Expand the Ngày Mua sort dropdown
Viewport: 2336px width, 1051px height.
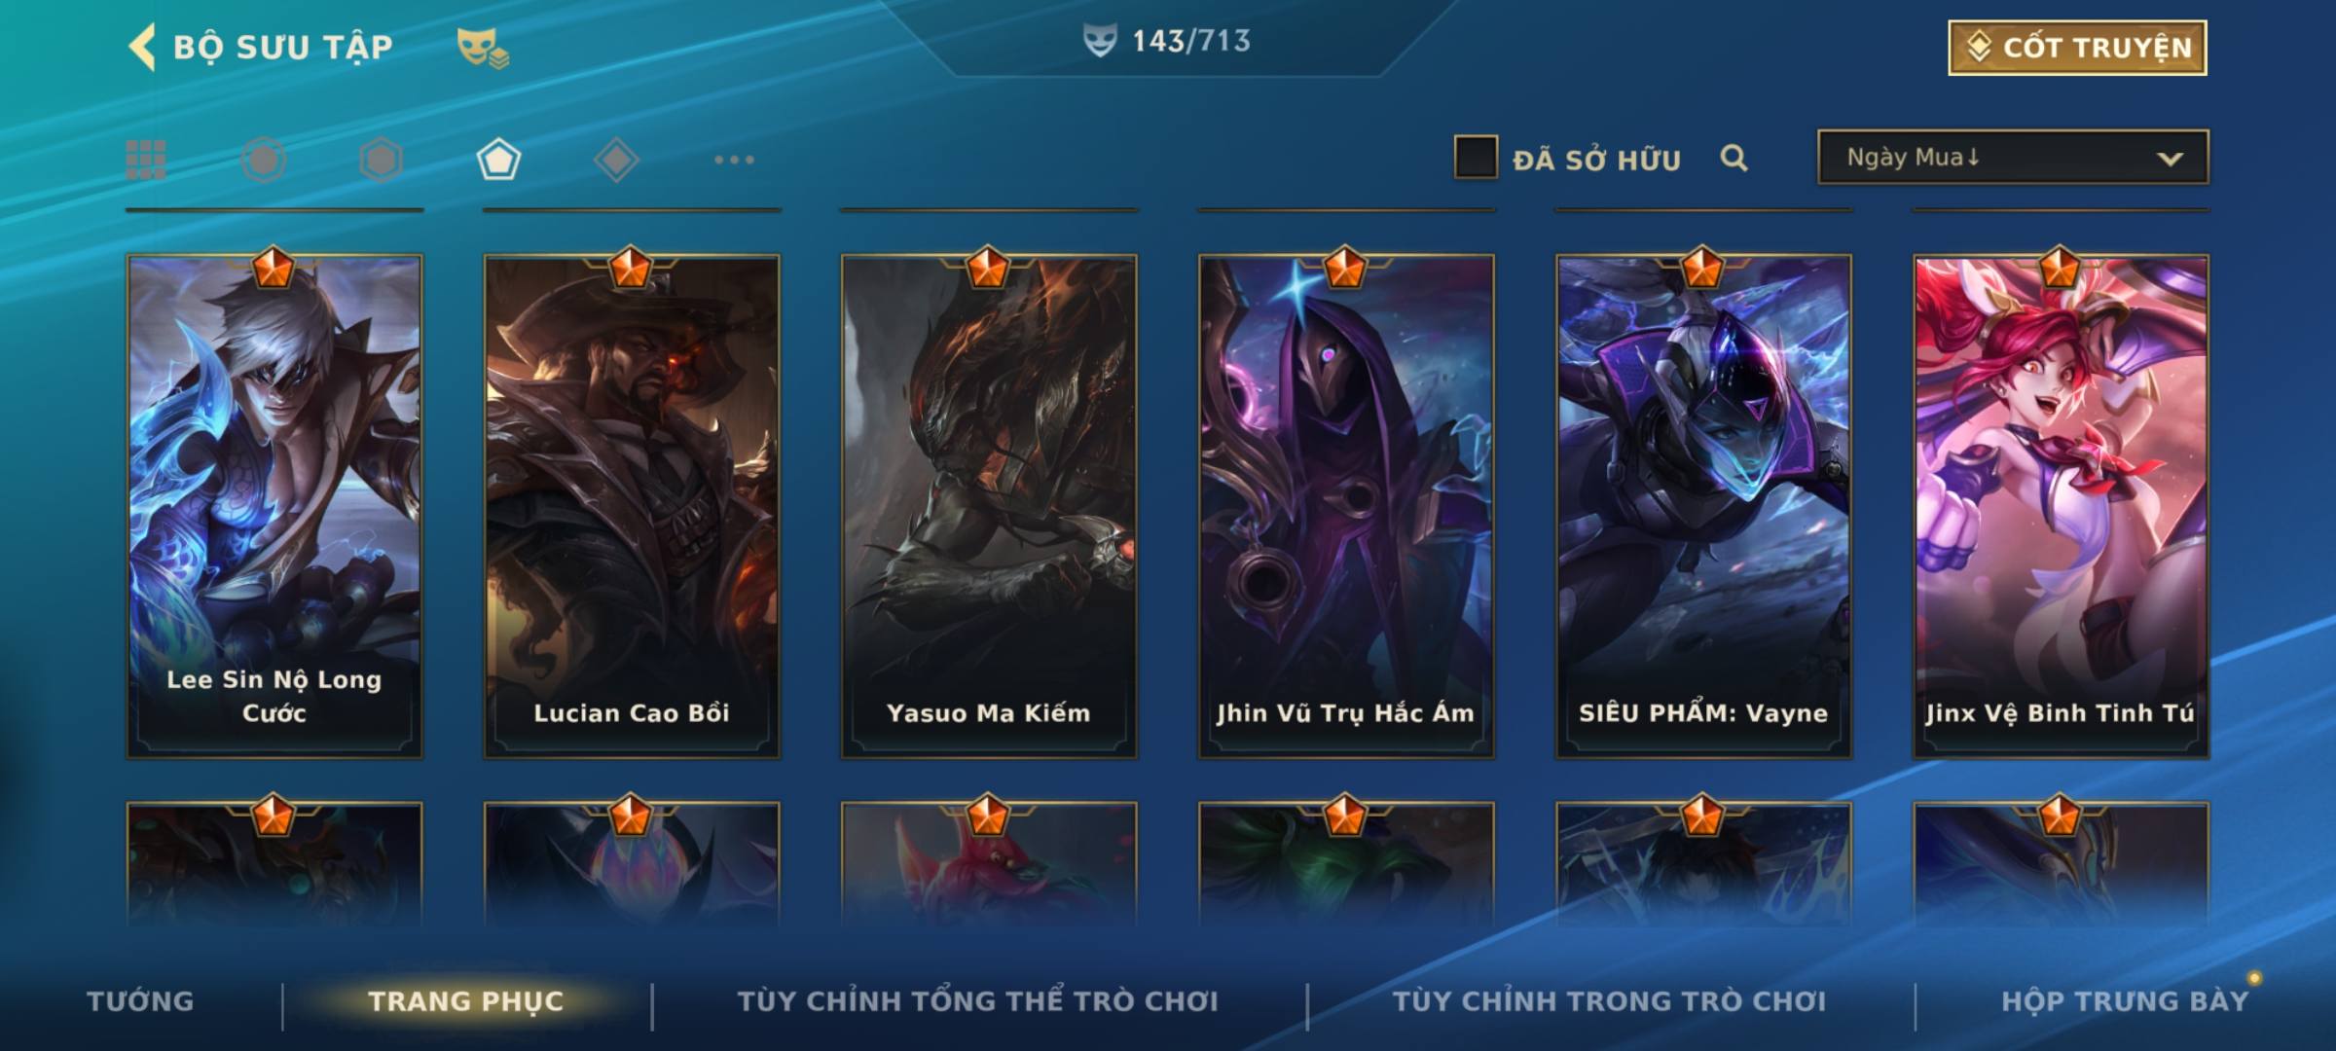tap(2013, 158)
